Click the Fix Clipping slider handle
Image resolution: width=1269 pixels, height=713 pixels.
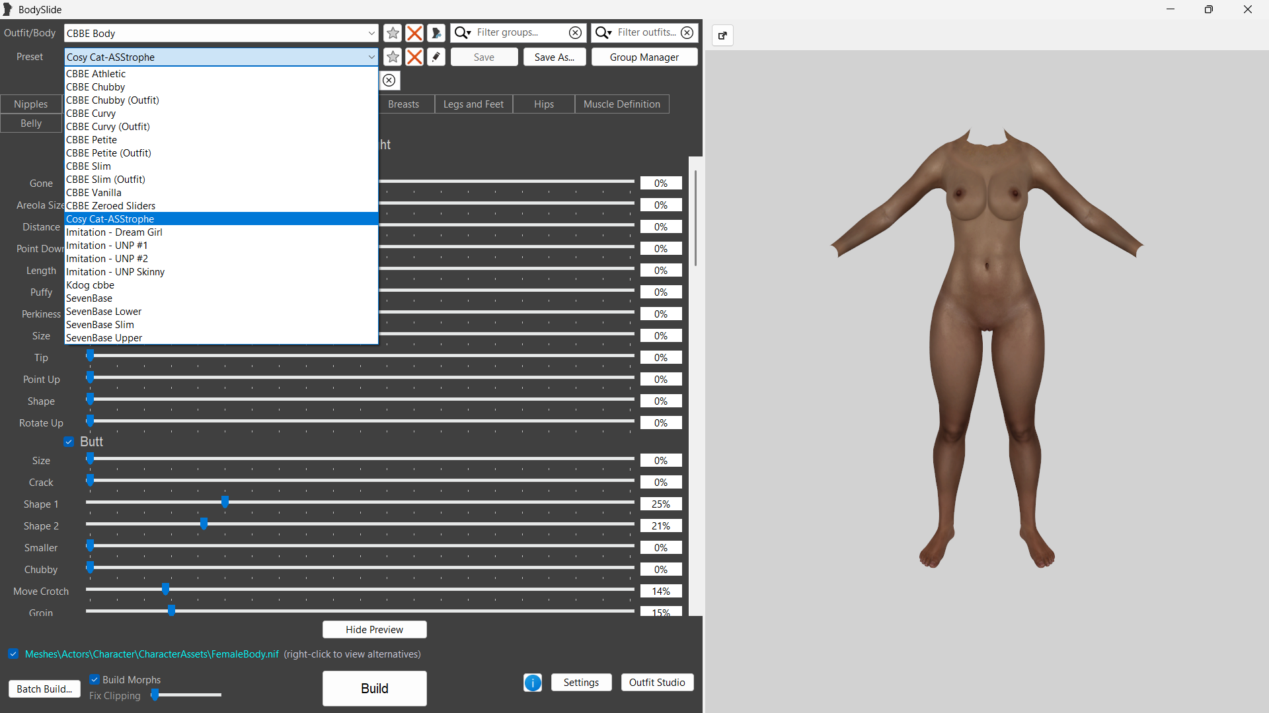155,695
